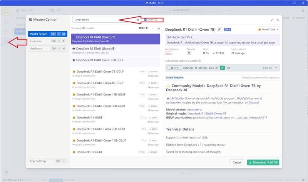Switch to the Hardware tab
Viewport: 308px width, 182px height.
[x=47, y=48]
